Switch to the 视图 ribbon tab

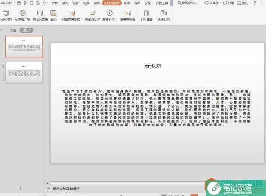point(137,3)
